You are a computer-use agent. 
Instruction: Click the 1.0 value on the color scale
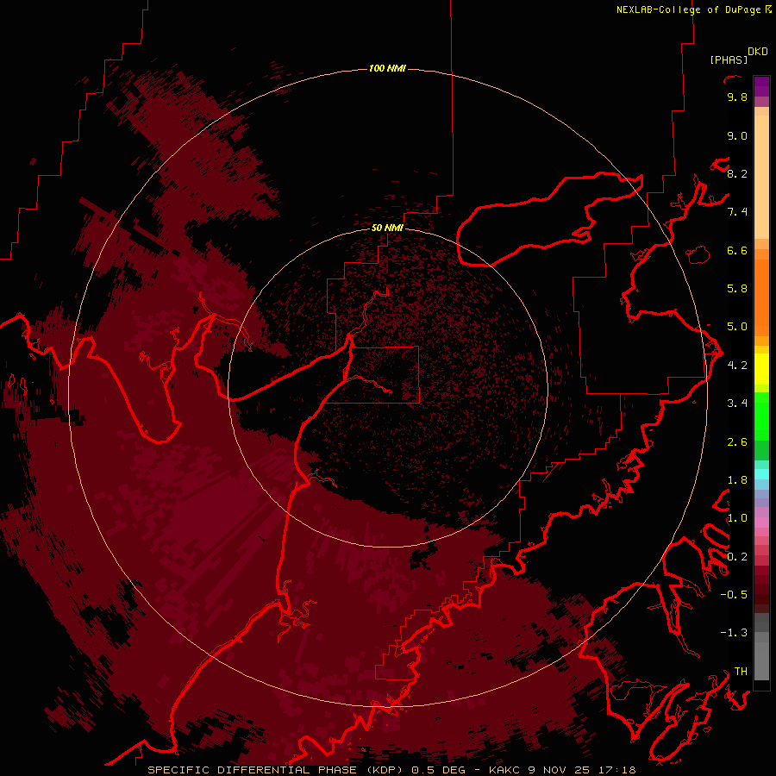[737, 518]
